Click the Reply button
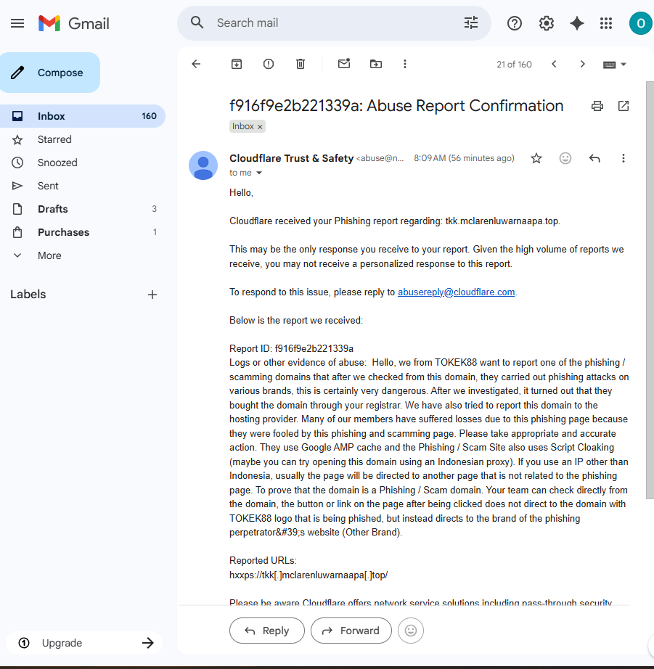 [267, 631]
